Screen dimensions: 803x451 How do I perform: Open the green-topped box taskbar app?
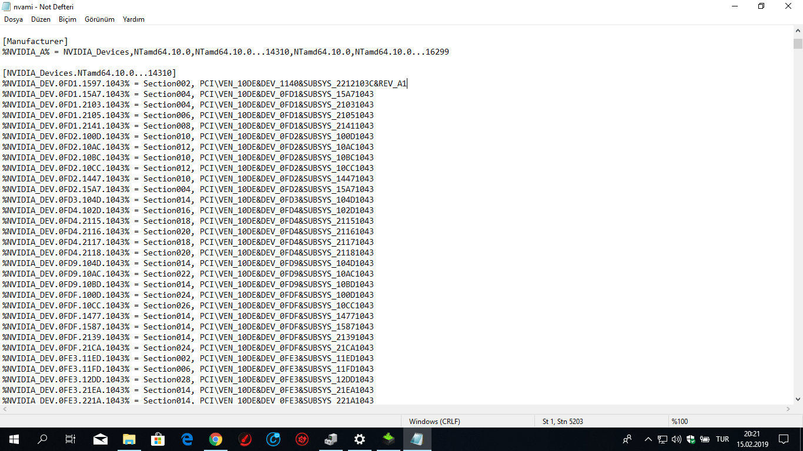coord(389,439)
